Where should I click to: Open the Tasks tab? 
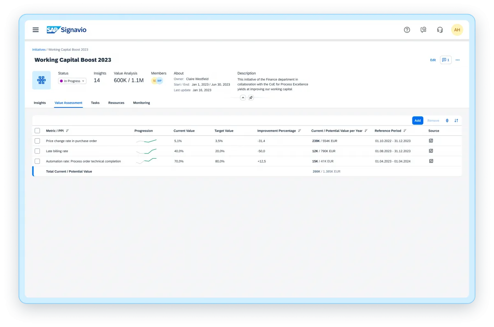click(95, 103)
